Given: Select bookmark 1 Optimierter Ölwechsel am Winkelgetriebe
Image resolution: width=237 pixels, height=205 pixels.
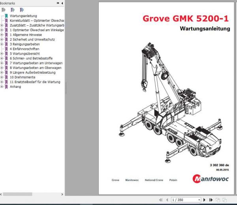Looking at the screenshot, I should 37,30.
